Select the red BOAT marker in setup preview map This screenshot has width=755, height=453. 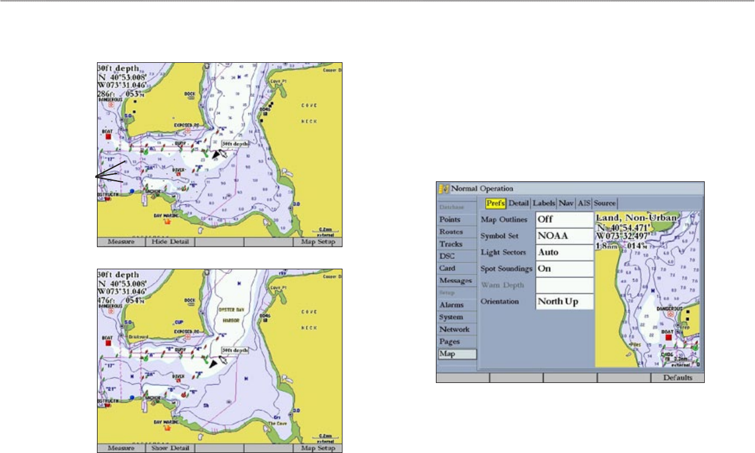pyautogui.click(x=668, y=337)
